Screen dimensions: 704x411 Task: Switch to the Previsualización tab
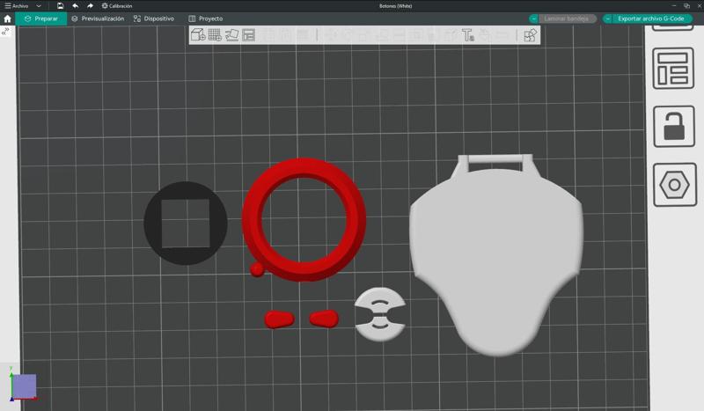tap(98, 18)
